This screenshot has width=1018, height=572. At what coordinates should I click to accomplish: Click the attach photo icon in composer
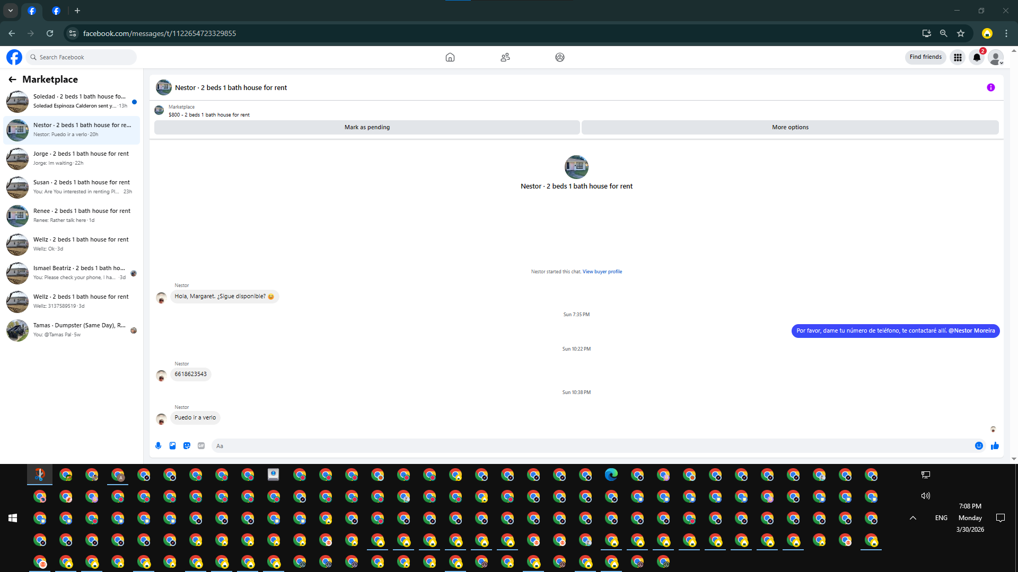pos(172,446)
